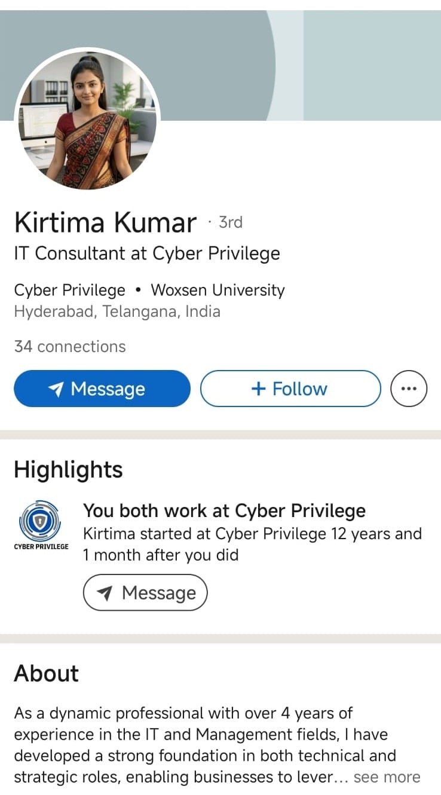View the 34 connections list
This screenshot has height=795, width=441.
(70, 347)
